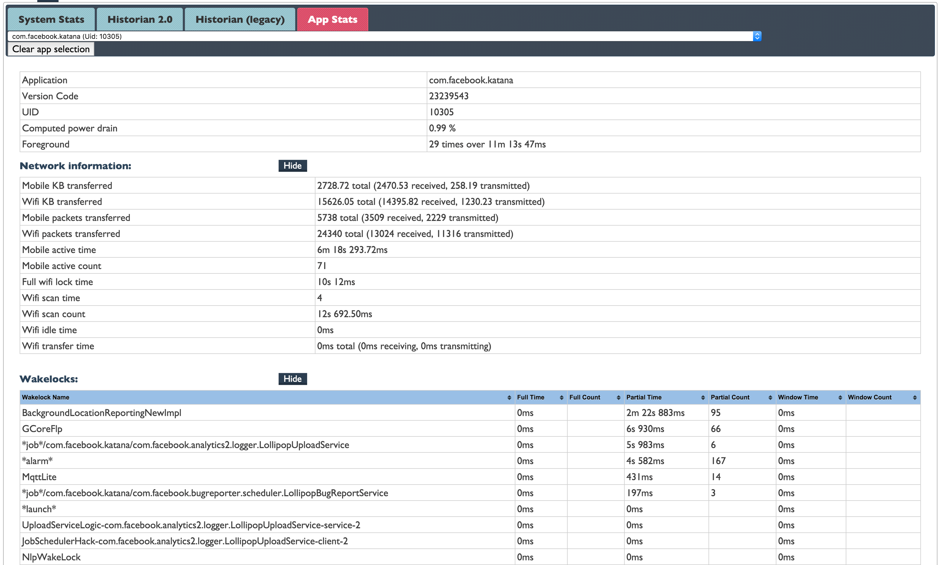The width and height of the screenshot is (939, 565).
Task: Click the Wakelock Name column header
Action: (46, 397)
